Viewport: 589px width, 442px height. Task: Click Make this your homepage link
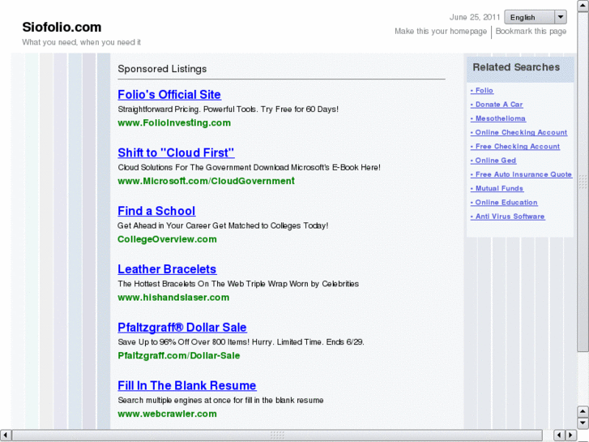pos(441,31)
